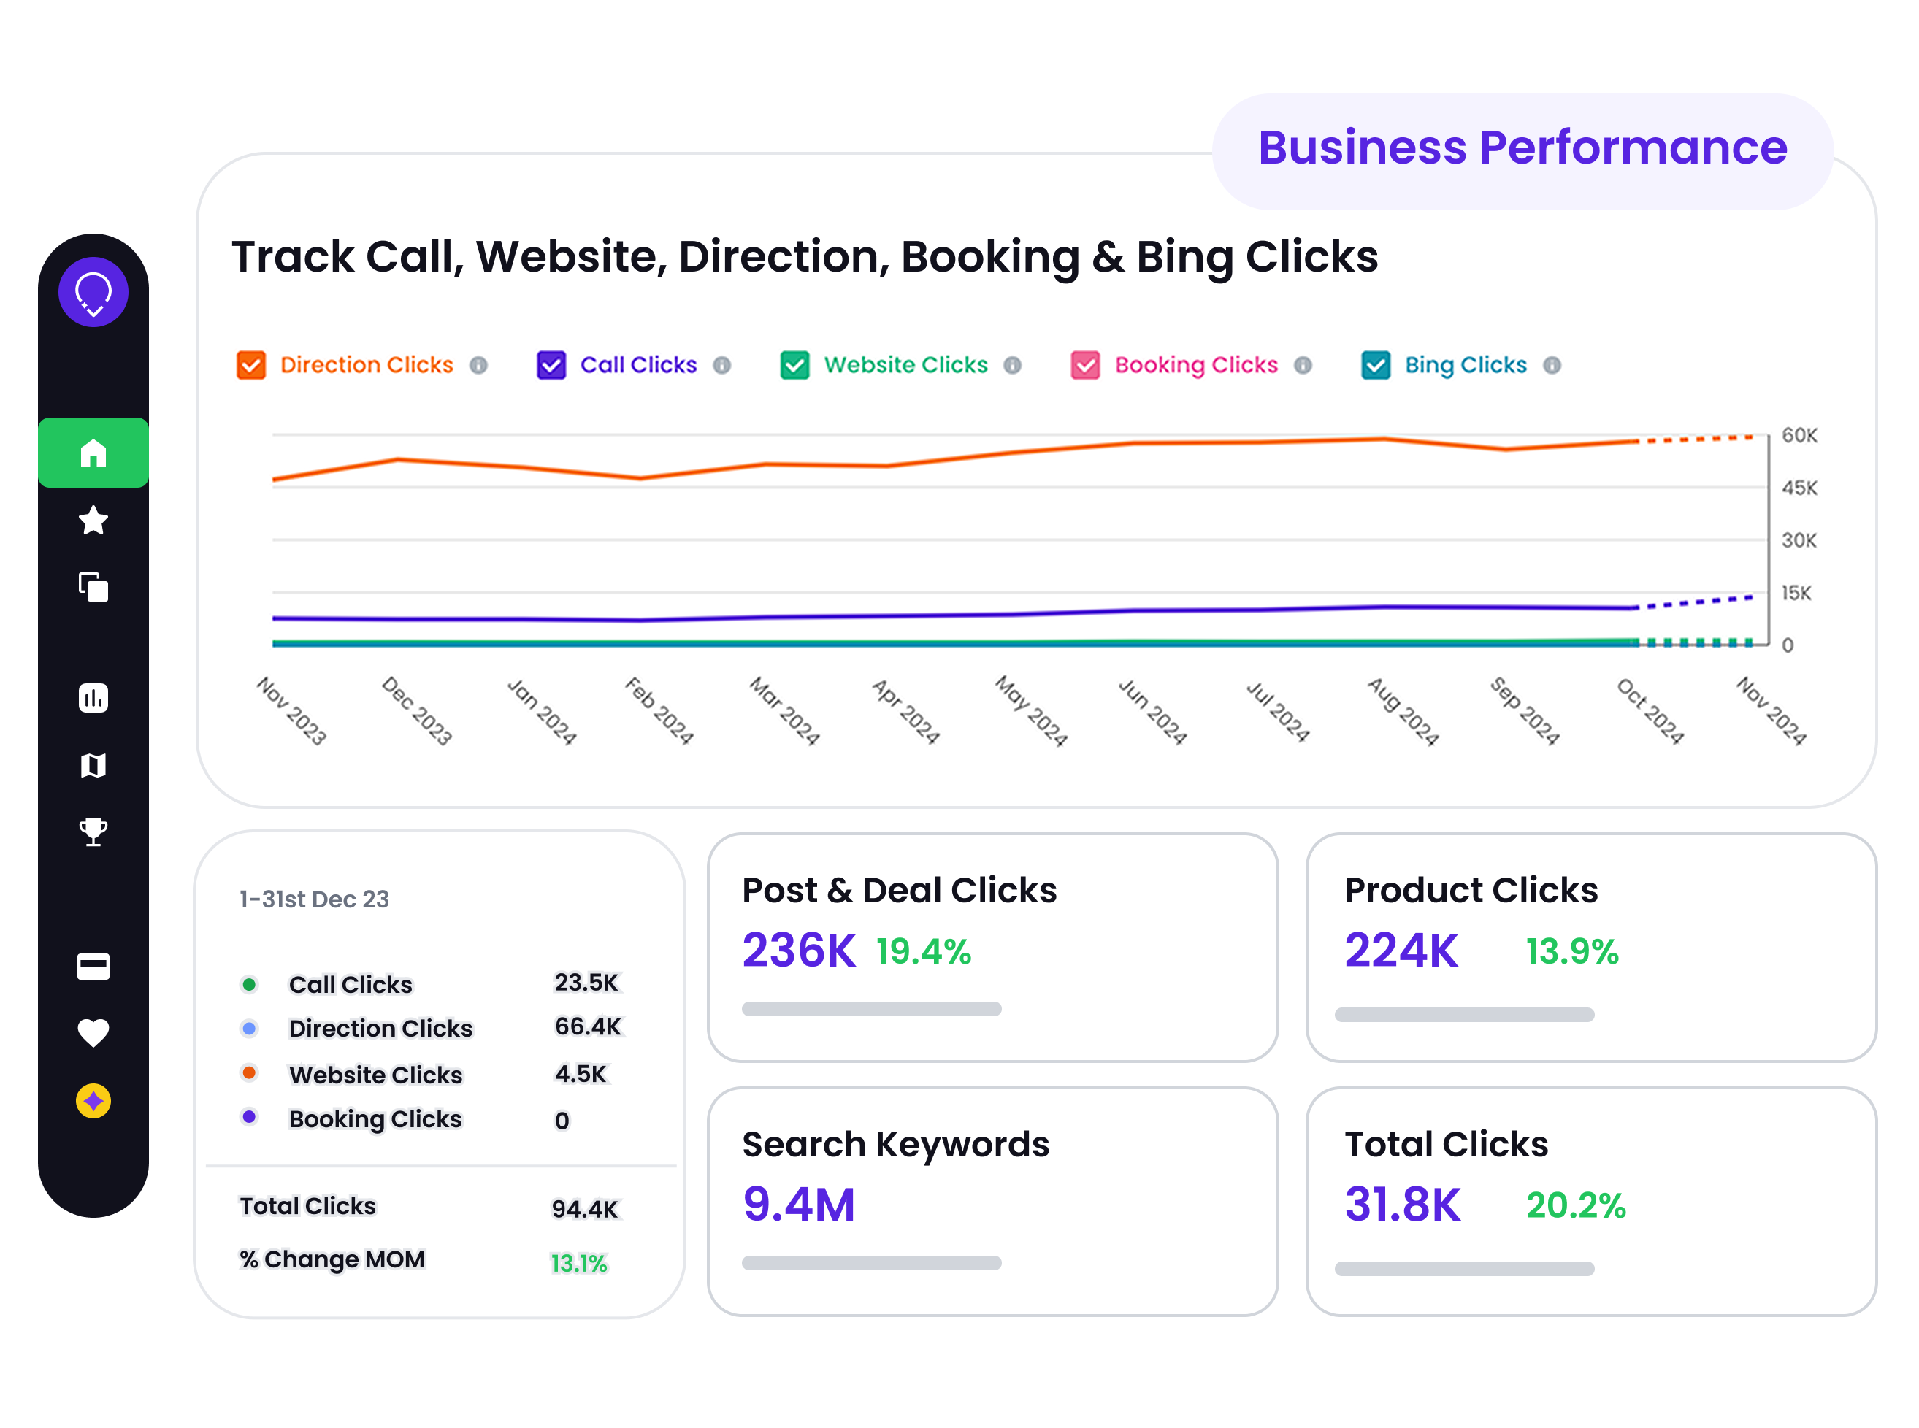Screen dimensions: 1919x1428
Task: Toggle the Call Clicks checkbox
Action: [551, 366]
